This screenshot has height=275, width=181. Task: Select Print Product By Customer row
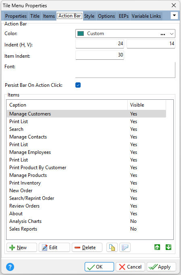coord(87,168)
